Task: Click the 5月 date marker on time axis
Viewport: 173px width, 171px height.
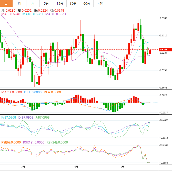Action: 122,167
